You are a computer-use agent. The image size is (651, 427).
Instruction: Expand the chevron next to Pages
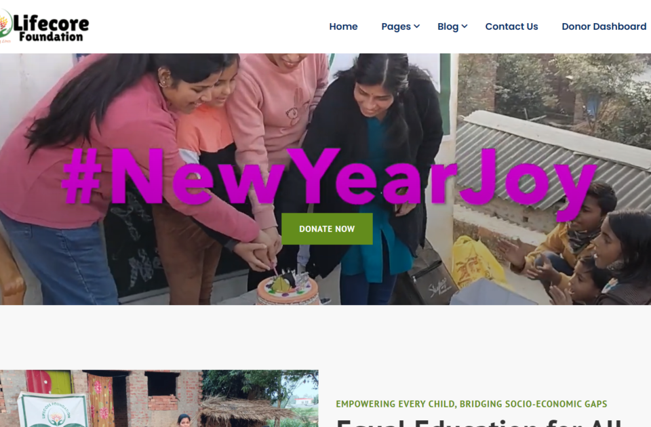coord(417,26)
